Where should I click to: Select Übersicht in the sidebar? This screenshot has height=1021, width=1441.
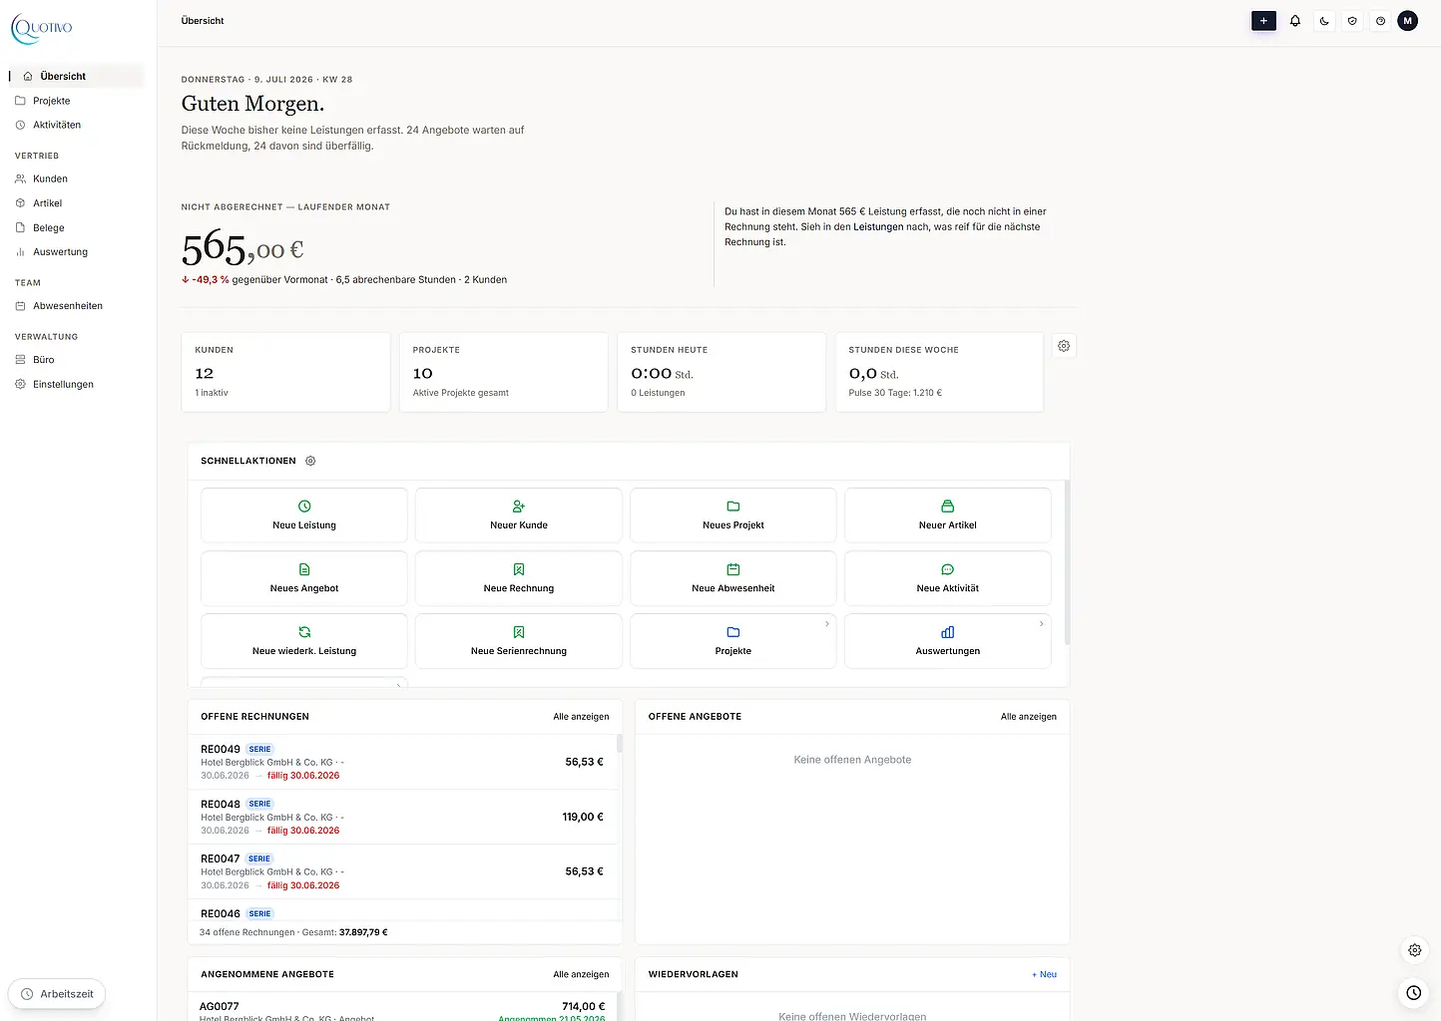(x=77, y=76)
